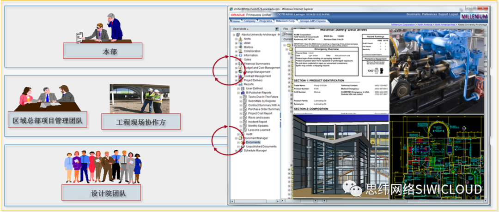
Task: Collapse the Document Manager node
Action: click(x=237, y=138)
